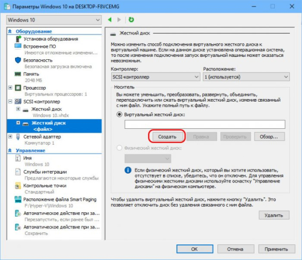Click the Integration Services icon
Screen dimensions: 302x260
[18, 172]
